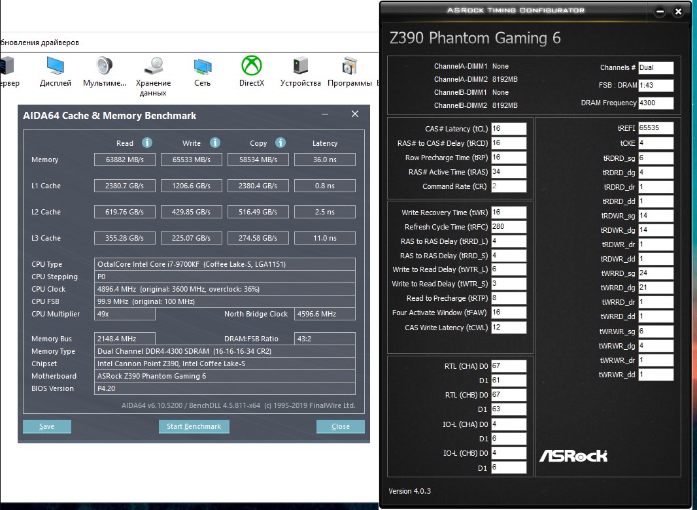Image resolution: width=697 pixels, height=510 pixels.
Task: Click the ChannelA-DIMM2 8192MB entry
Action: point(475,79)
